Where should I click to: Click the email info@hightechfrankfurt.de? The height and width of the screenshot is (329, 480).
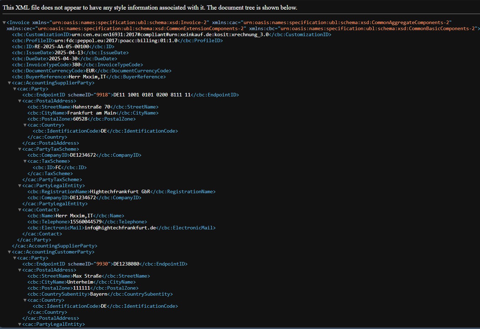[x=120, y=228]
